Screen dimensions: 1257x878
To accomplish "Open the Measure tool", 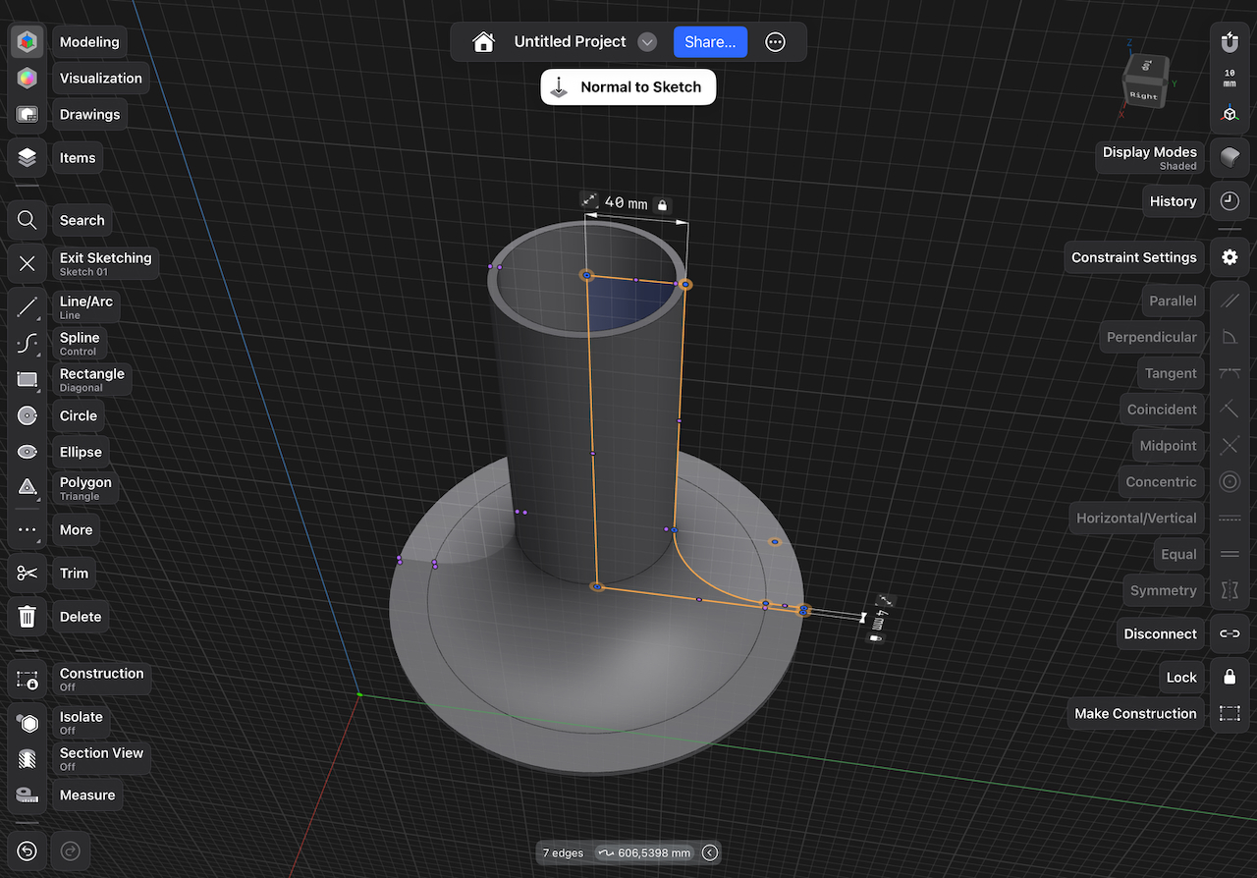I will coord(27,796).
